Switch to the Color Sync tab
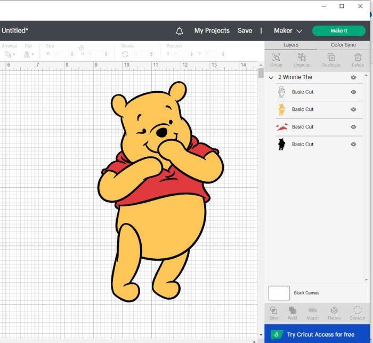 tap(343, 45)
